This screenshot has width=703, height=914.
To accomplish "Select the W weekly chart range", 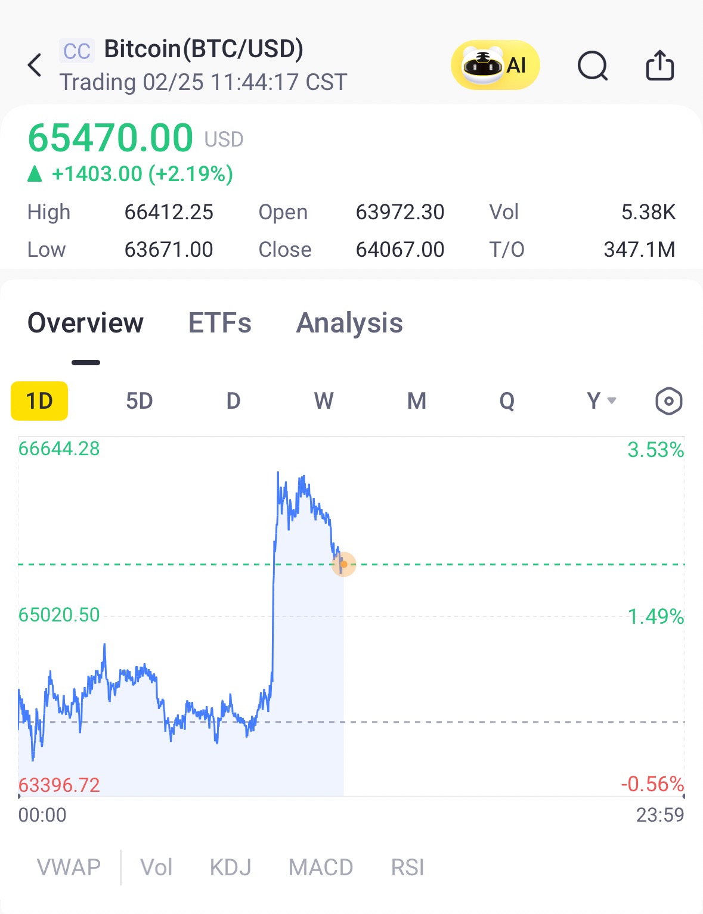I will [x=324, y=401].
